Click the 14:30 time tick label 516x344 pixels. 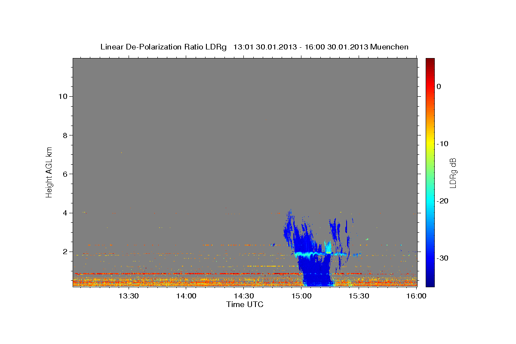click(244, 296)
